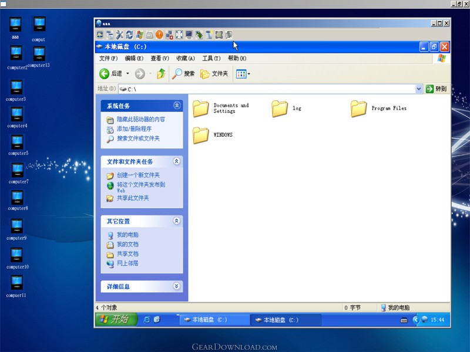Click the computers with red X icon
The image size is (470, 352).
click(x=169, y=35)
